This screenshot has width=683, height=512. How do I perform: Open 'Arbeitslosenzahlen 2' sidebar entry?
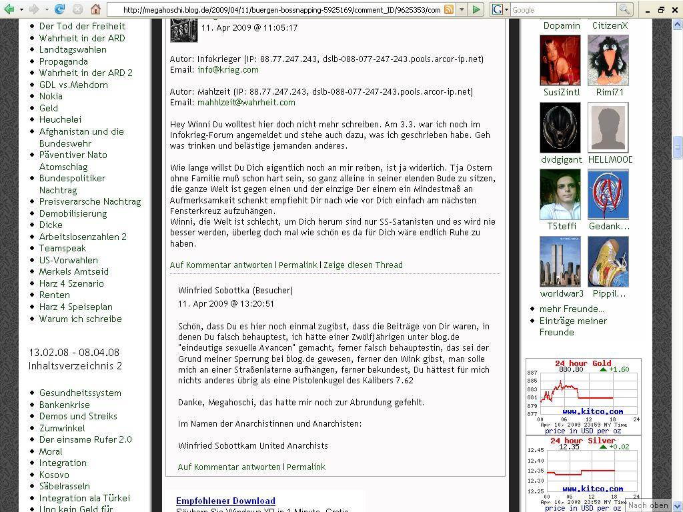(83, 237)
